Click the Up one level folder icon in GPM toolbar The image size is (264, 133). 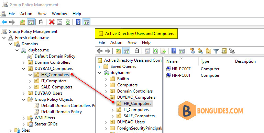23,22
